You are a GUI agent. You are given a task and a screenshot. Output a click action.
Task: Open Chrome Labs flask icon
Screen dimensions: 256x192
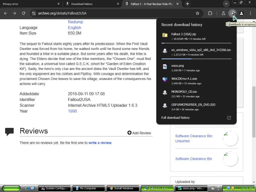click(223, 13)
